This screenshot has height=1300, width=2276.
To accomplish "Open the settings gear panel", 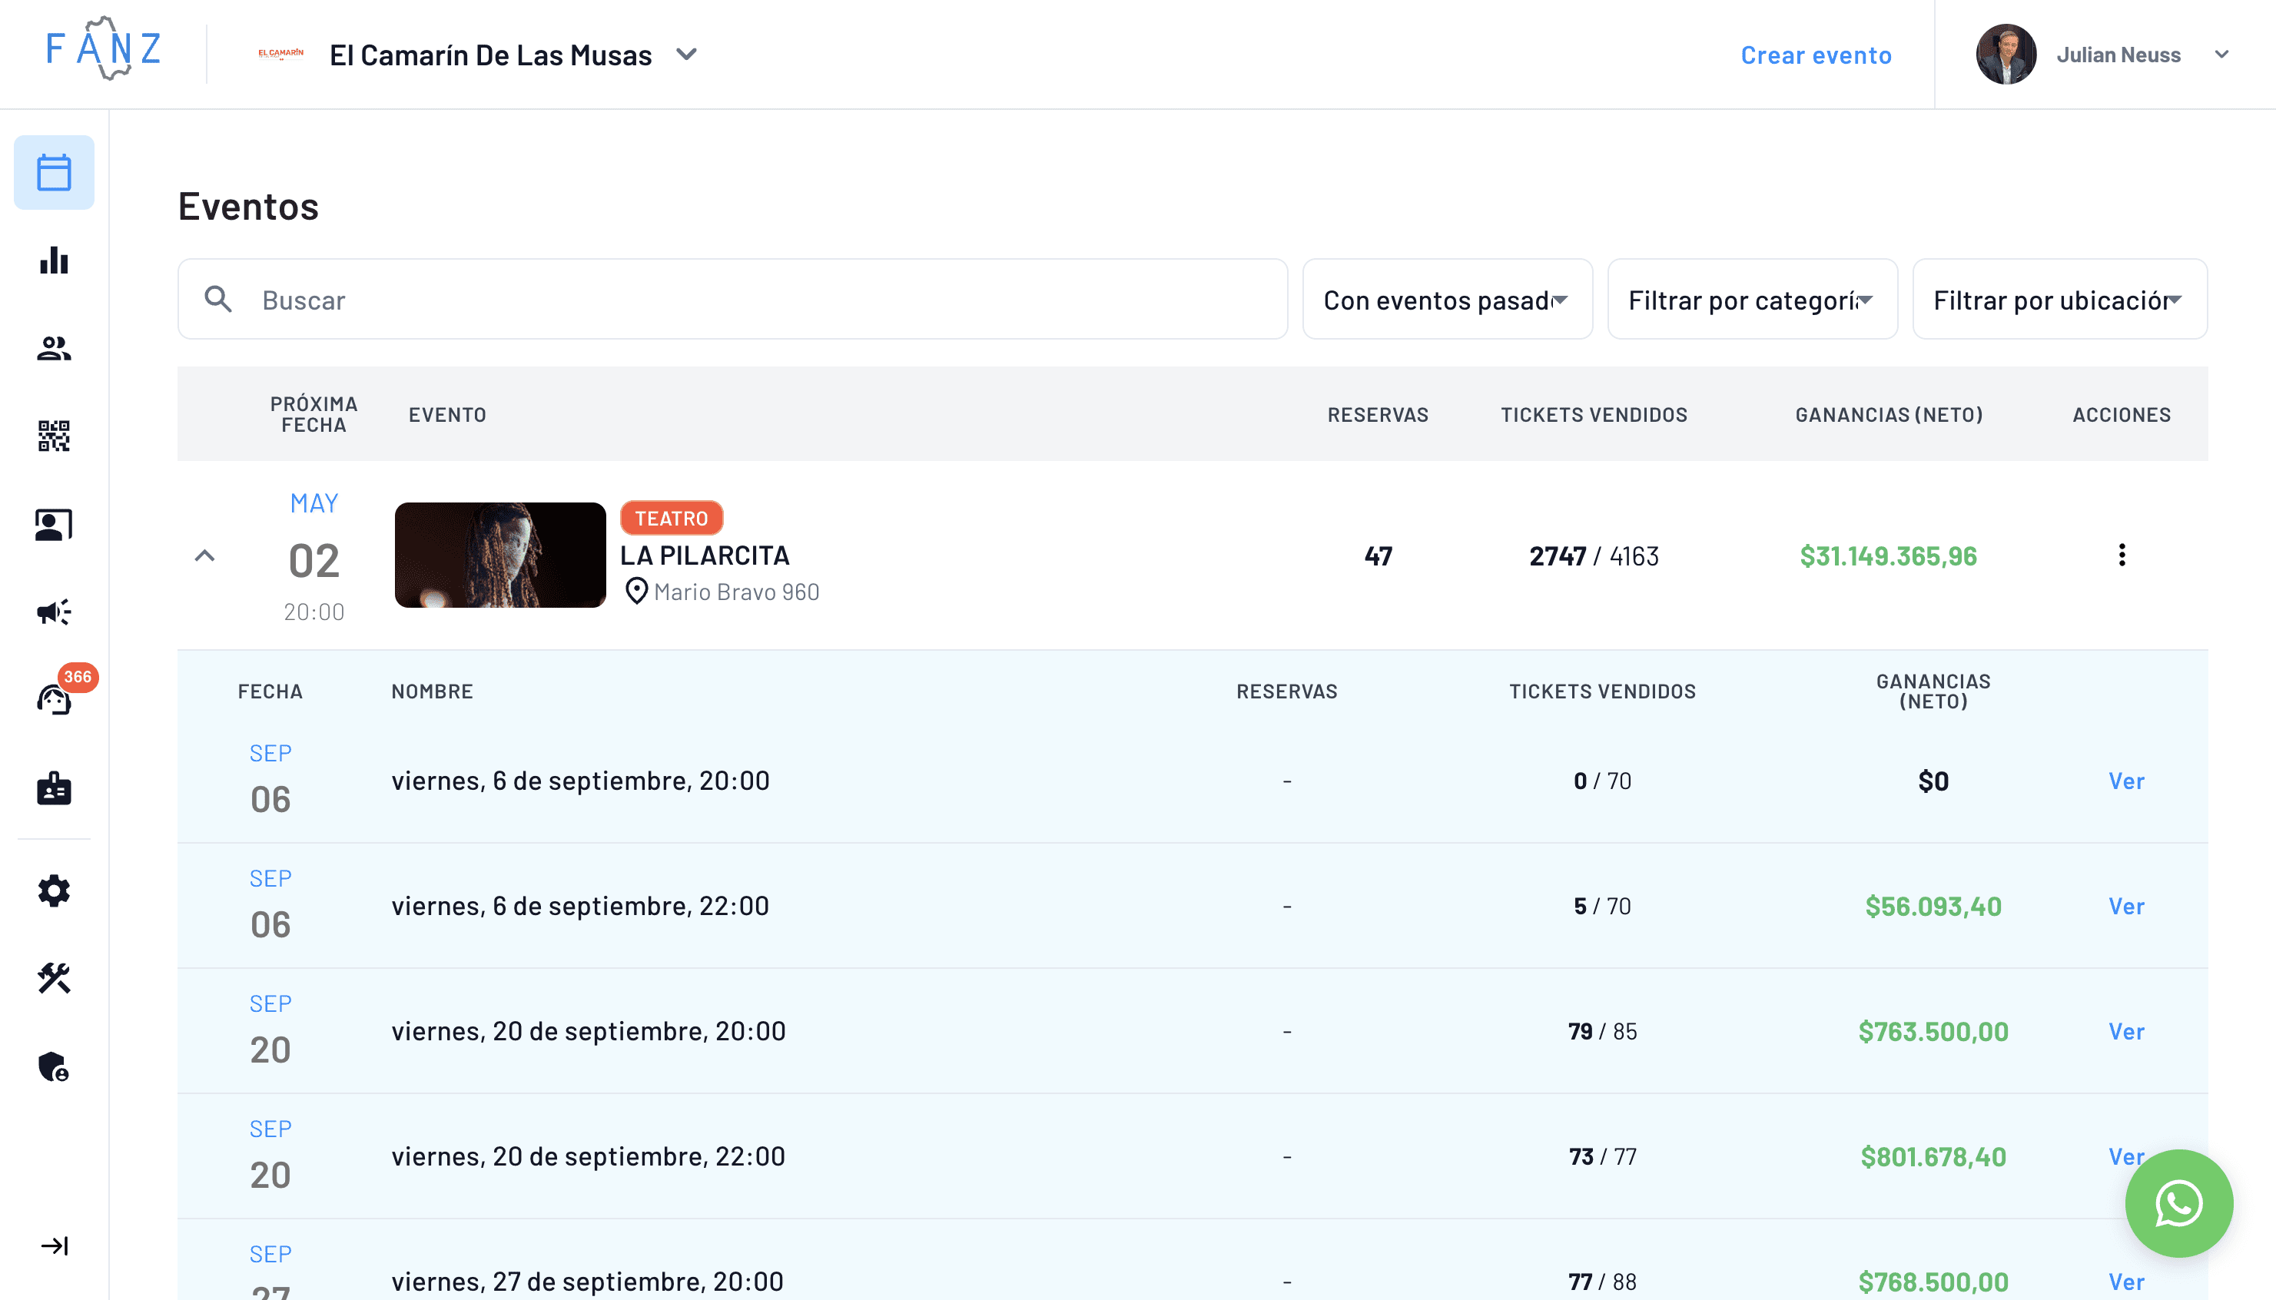I will pyautogui.click(x=54, y=890).
